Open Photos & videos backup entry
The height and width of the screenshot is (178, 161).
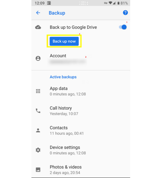point(81,170)
